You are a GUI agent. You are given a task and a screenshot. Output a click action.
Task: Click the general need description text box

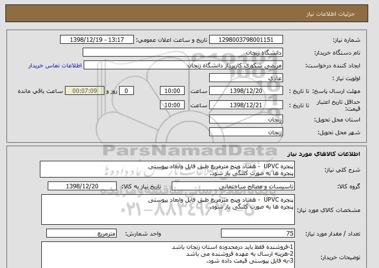[x=167, y=170]
